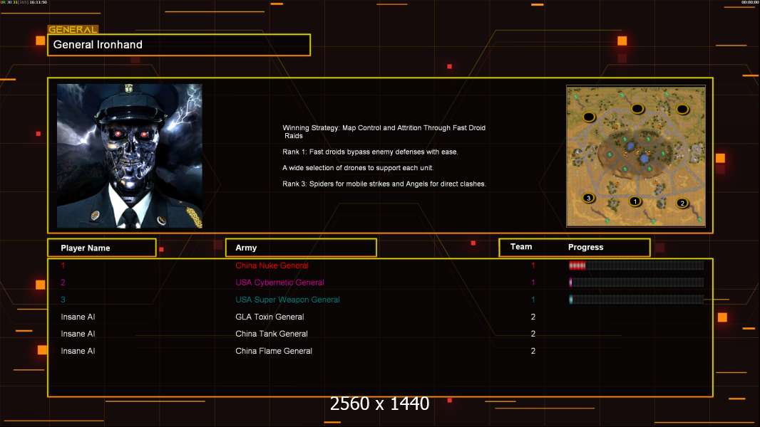The width and height of the screenshot is (760, 427).
Task: Click the Progress column header label
Action: tap(585, 247)
